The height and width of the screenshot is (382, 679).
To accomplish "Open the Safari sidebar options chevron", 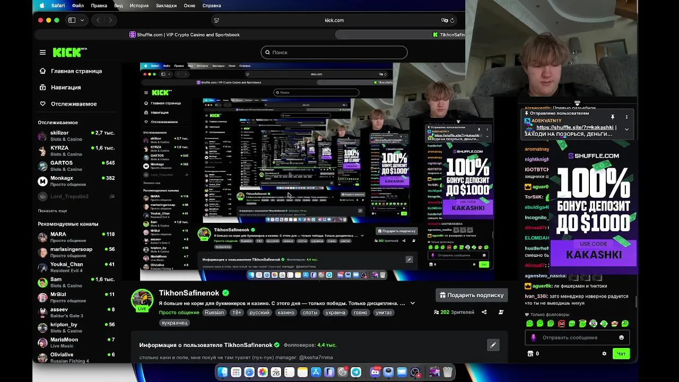I will point(82,20).
